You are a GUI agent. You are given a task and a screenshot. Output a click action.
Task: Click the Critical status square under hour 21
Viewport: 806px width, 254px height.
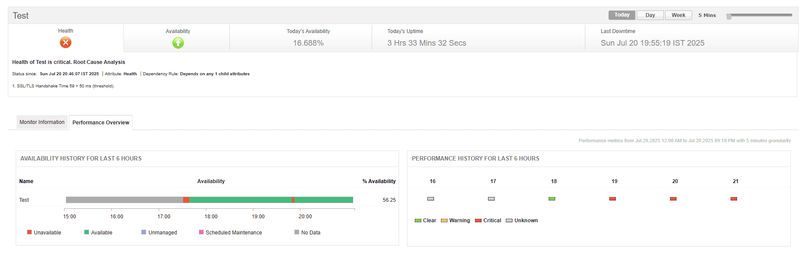click(734, 198)
